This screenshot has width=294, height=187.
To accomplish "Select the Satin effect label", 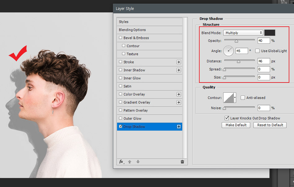I will [x=127, y=86].
